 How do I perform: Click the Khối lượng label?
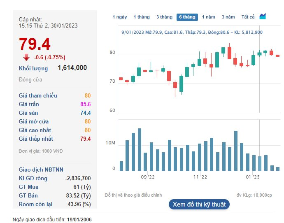(33, 68)
